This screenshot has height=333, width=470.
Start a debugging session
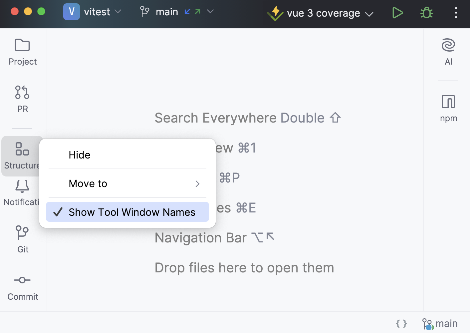click(x=426, y=13)
